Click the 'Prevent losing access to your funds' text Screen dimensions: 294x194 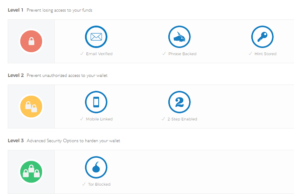tap(59, 10)
